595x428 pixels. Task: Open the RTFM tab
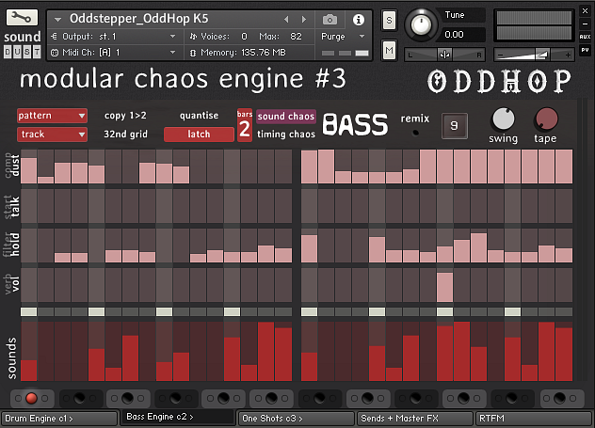(533, 419)
